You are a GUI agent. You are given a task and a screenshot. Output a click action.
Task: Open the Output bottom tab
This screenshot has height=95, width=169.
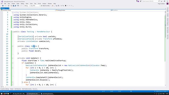point(12,89)
